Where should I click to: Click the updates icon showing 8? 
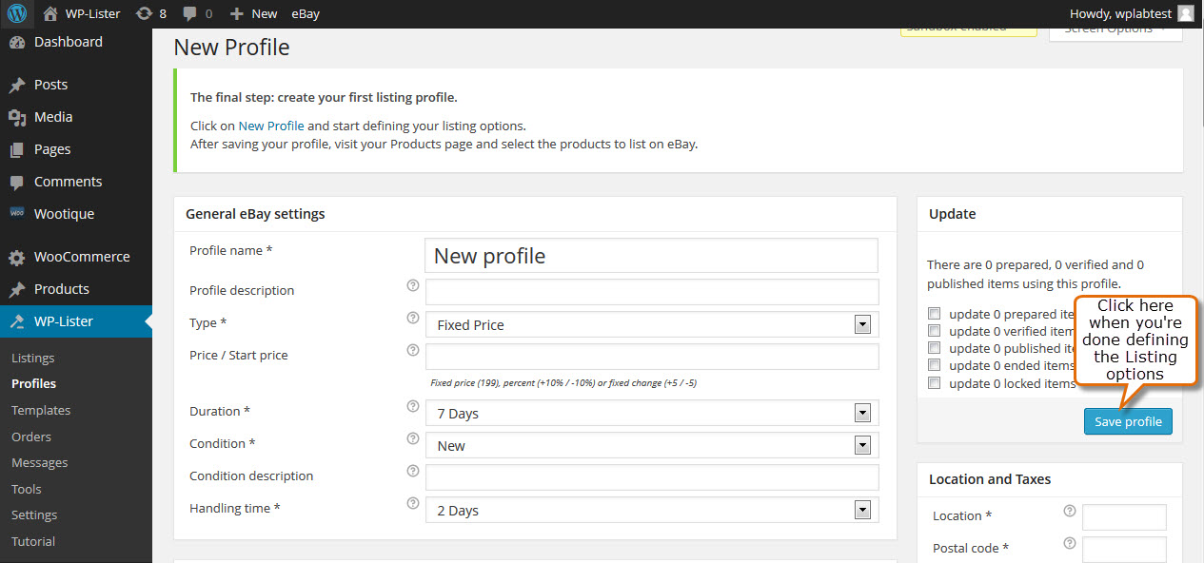click(x=144, y=13)
